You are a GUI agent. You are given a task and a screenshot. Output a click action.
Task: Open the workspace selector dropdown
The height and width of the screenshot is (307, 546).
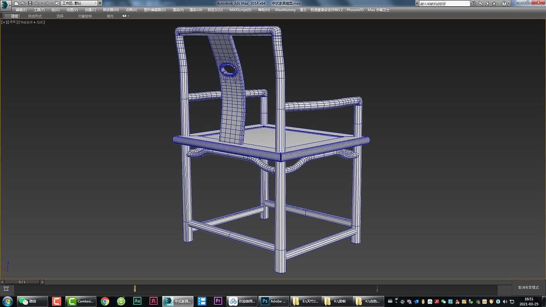coord(79,3)
